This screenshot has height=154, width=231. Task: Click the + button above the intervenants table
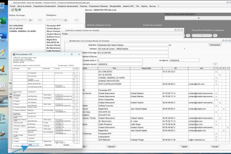coord(215,64)
